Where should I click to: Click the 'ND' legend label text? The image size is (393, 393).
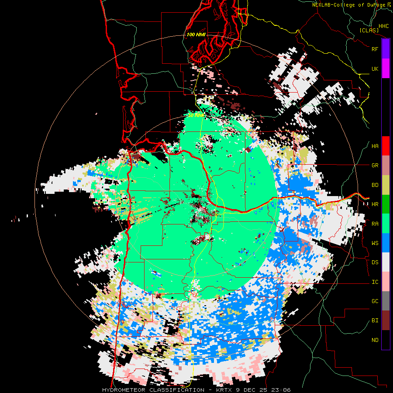click(x=375, y=340)
